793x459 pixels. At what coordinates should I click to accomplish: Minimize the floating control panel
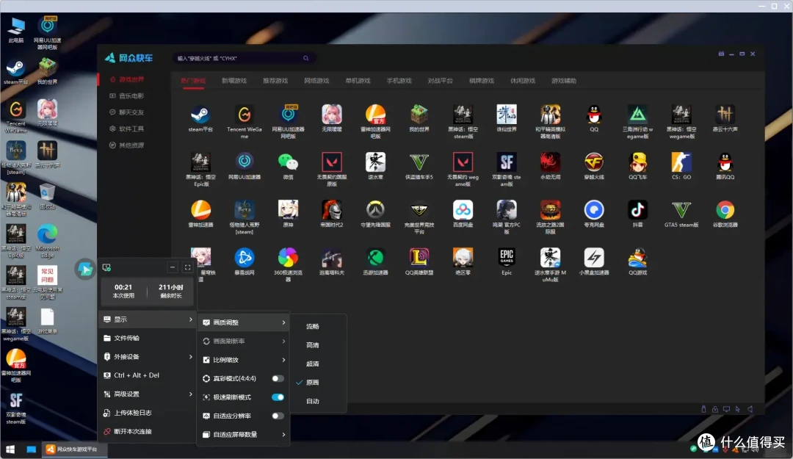pos(173,267)
